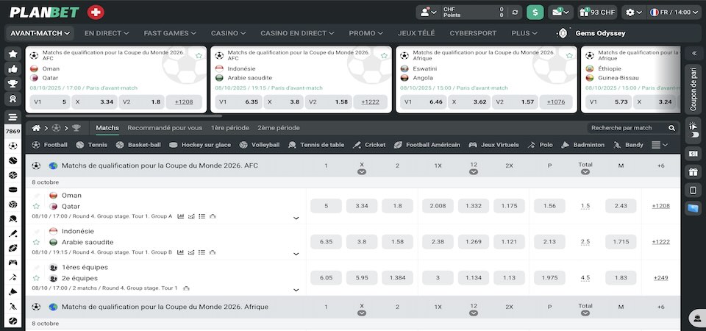The width and height of the screenshot is (706, 331).
Task: Click the trophy icon in left sidebar
Action: click(13, 82)
